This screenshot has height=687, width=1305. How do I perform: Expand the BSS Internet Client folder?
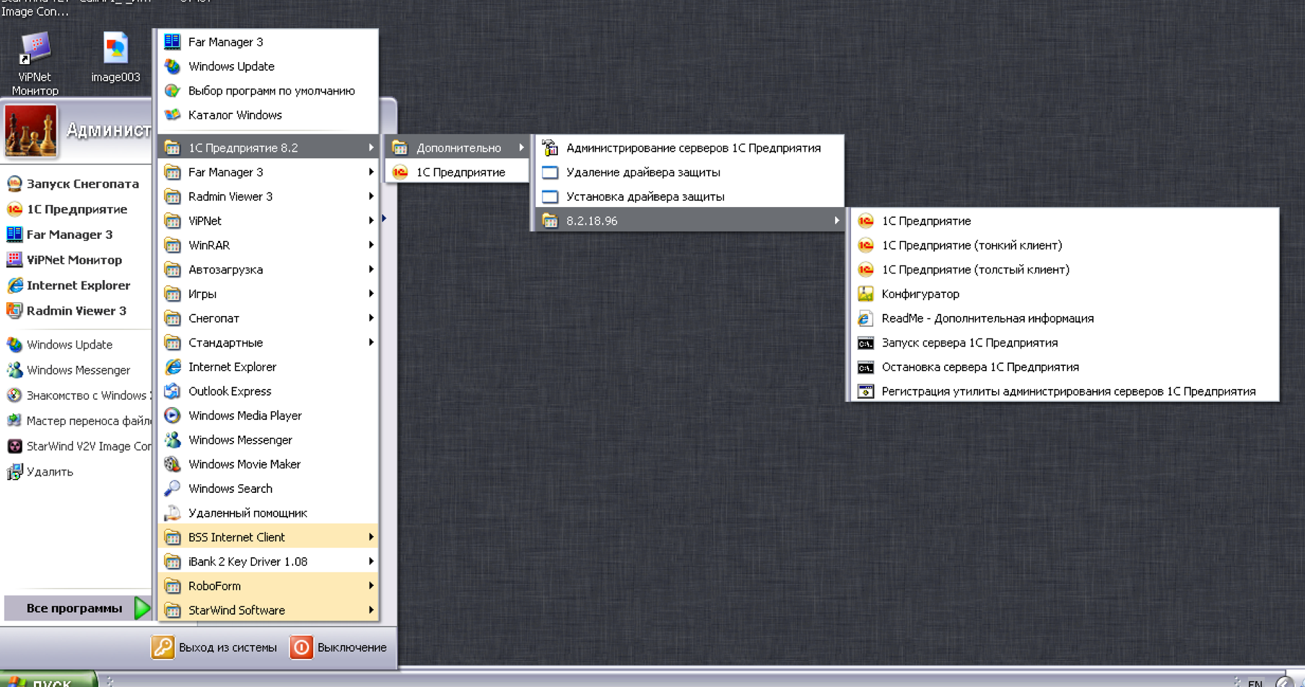click(268, 538)
